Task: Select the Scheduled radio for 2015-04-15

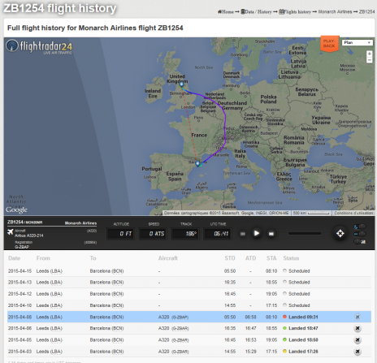Action: (284, 270)
